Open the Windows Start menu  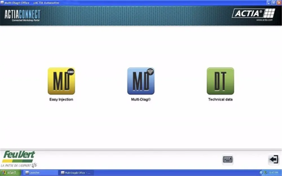10,173
